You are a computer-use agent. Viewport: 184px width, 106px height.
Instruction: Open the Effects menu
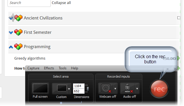coord(49,68)
